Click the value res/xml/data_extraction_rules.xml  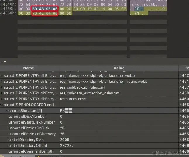(90, 93)
